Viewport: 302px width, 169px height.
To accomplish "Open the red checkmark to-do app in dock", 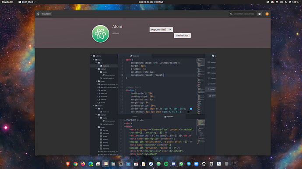I will click(136, 164).
